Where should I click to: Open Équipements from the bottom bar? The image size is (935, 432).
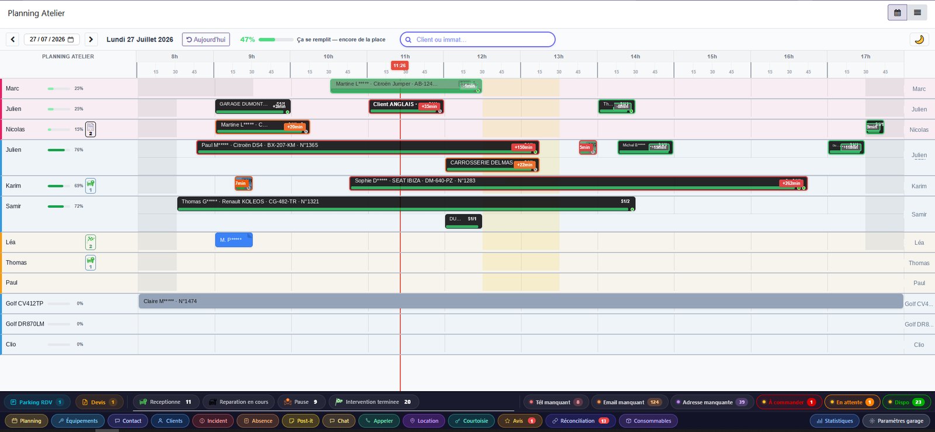coord(78,421)
